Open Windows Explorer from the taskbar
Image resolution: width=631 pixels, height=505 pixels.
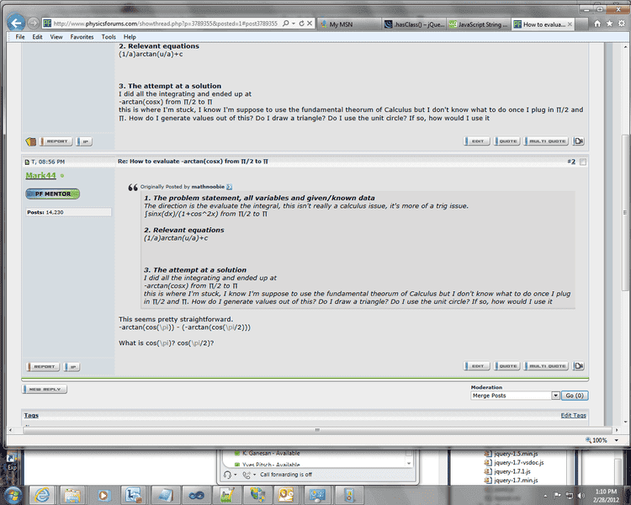(72, 495)
